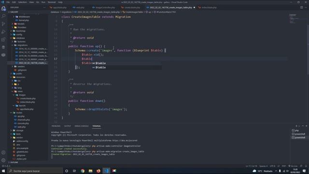This screenshot has height=174, width=309.
Task: Open the .env.example file
Action: click(22, 148)
